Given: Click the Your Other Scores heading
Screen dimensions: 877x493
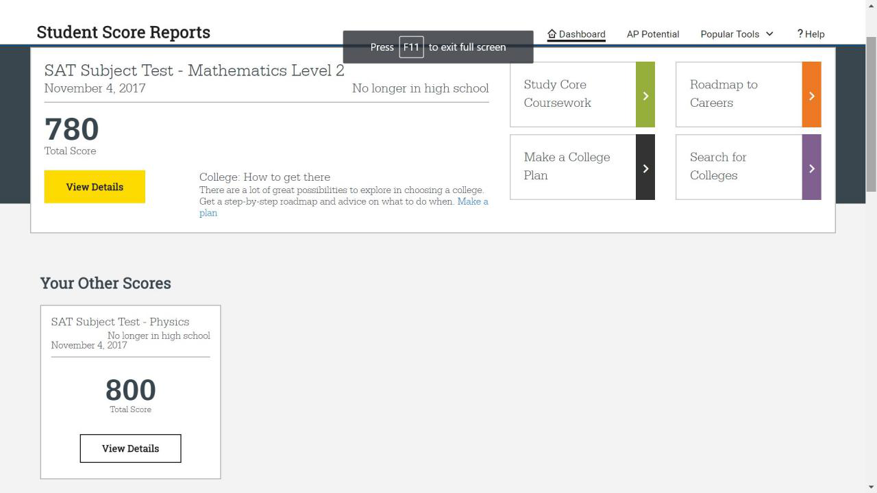Looking at the screenshot, I should click(106, 283).
